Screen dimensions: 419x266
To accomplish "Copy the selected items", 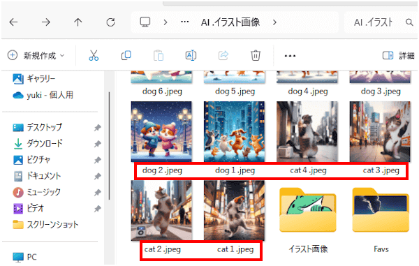I will (x=126, y=55).
